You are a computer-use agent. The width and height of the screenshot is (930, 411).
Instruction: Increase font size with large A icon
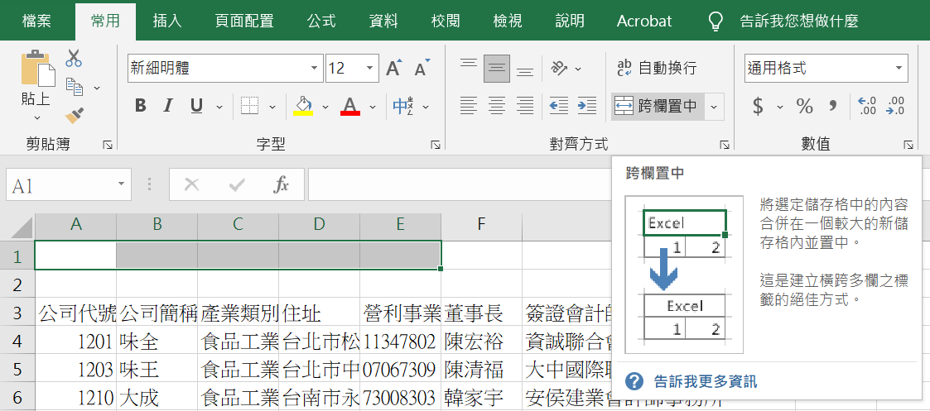tap(394, 69)
